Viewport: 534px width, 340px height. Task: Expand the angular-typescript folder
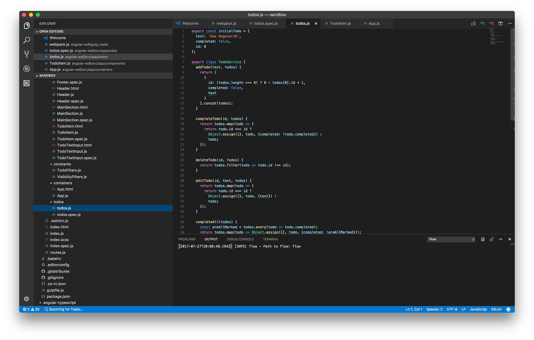tap(40, 303)
